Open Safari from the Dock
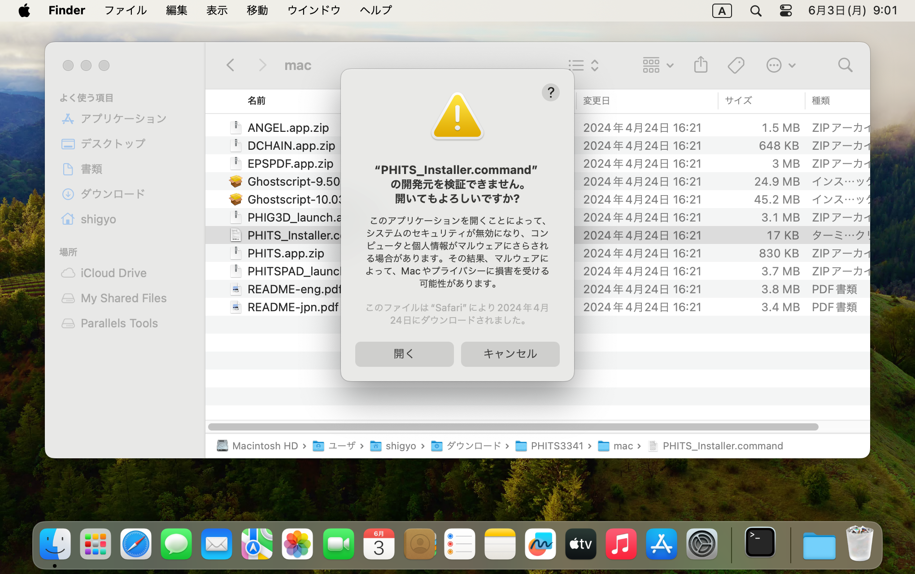Screen dimensions: 915x574 click(135, 544)
